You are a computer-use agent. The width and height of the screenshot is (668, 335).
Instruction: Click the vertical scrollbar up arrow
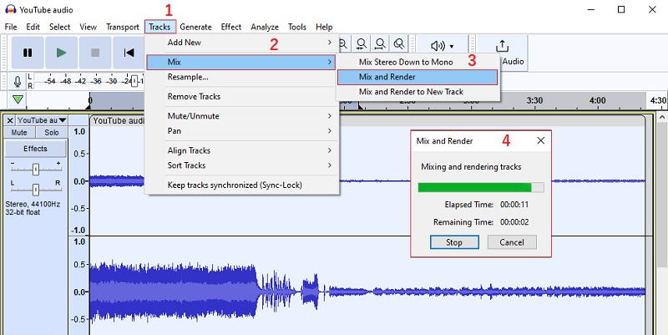click(662, 117)
